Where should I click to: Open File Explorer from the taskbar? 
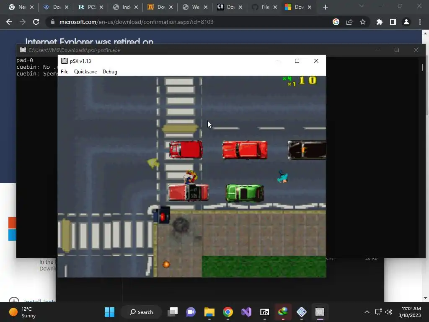pos(209,312)
